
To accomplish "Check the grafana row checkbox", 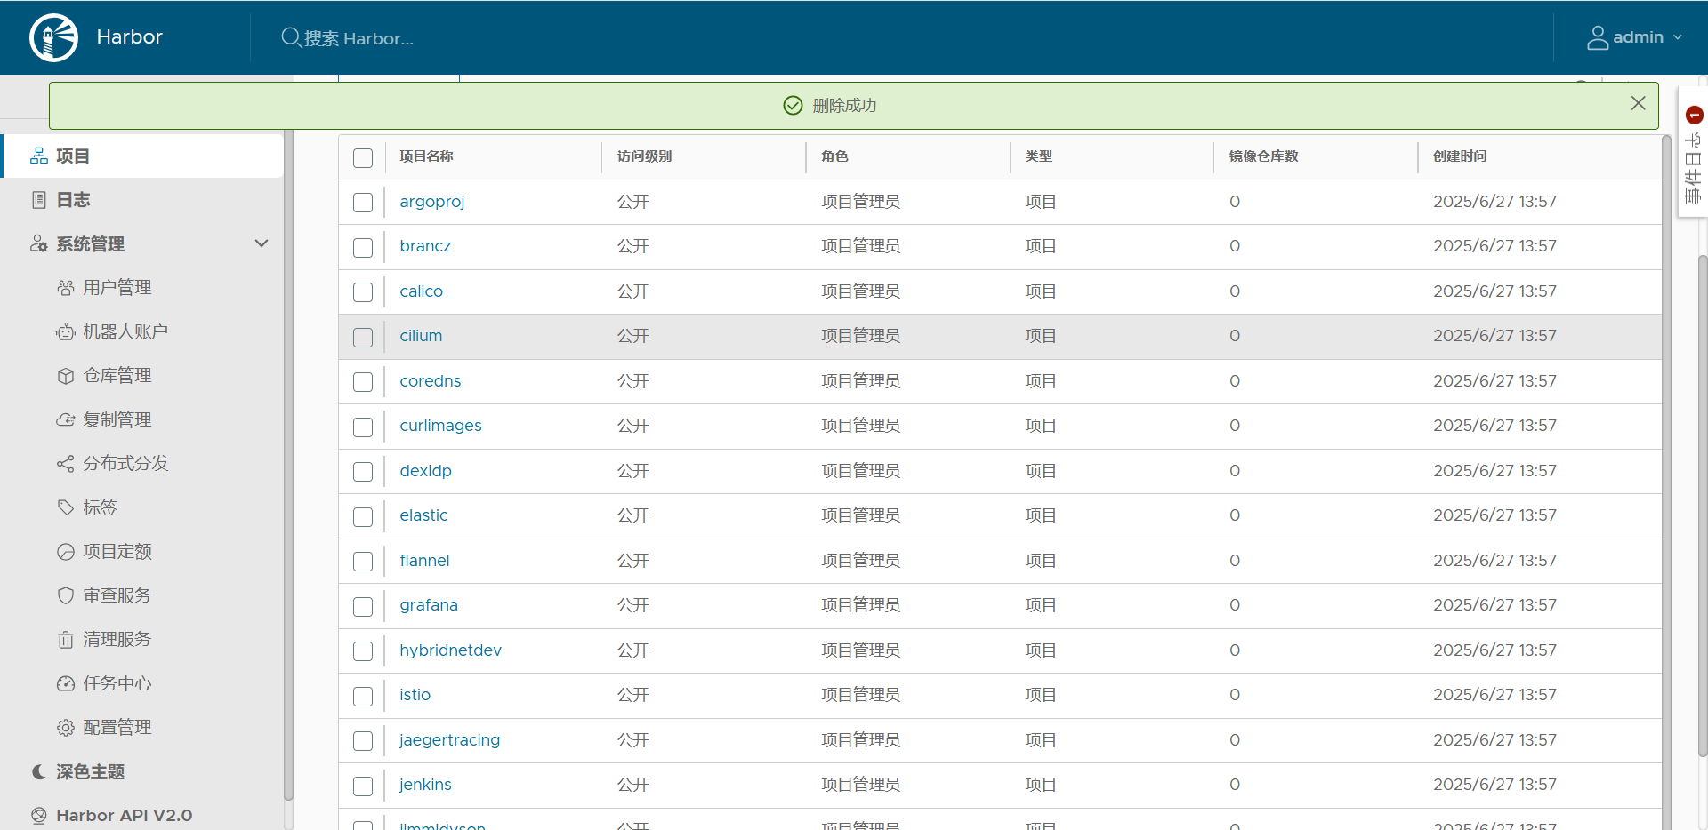I will (x=363, y=607).
